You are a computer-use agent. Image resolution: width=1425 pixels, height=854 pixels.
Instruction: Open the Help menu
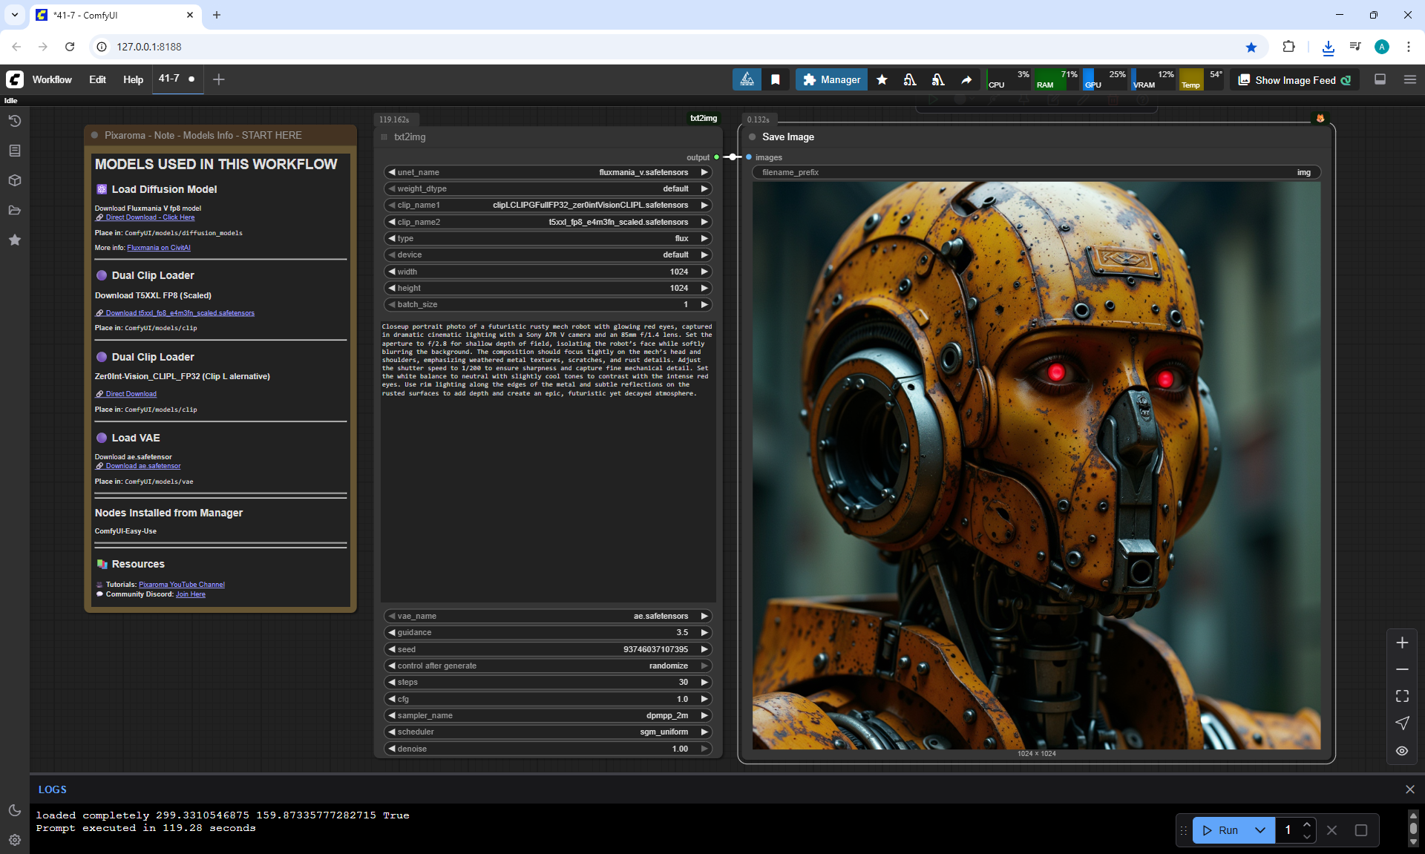tap(133, 79)
